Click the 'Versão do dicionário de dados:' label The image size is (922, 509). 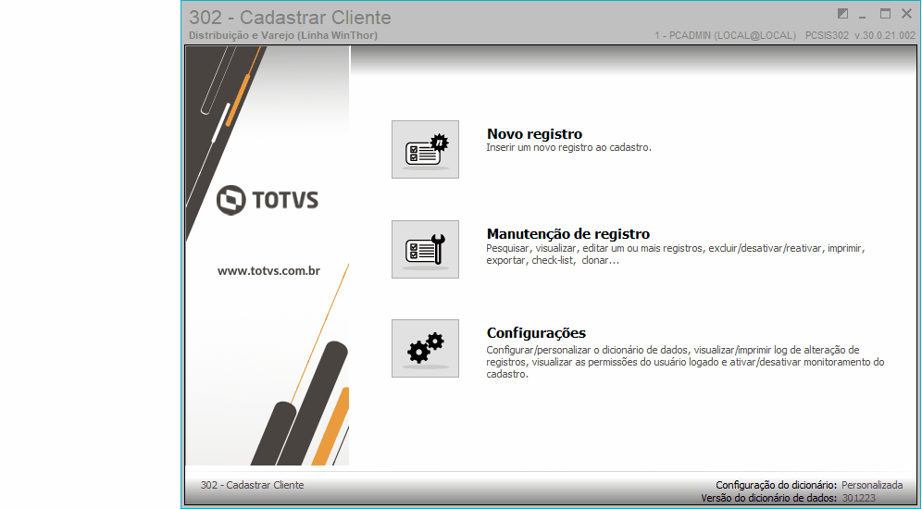coord(769,499)
